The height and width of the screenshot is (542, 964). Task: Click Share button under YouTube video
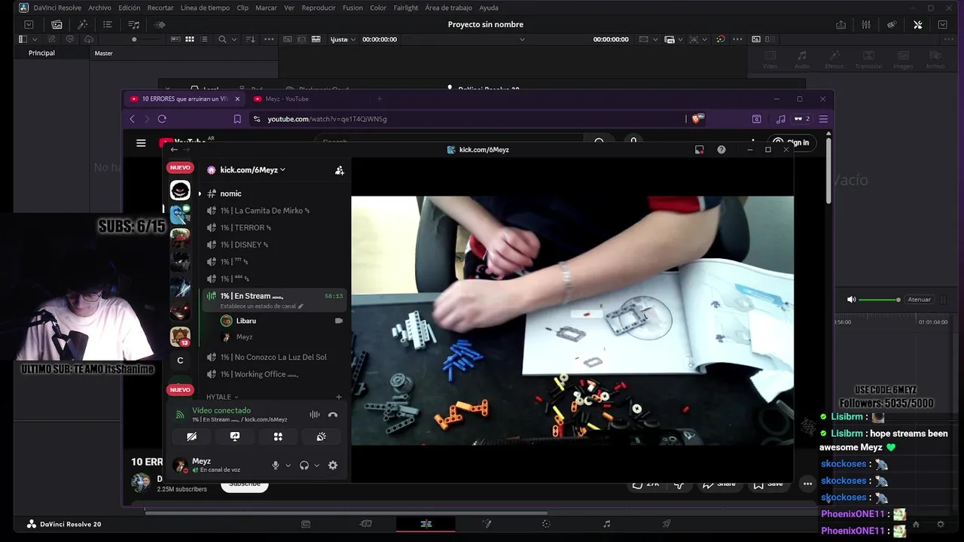point(719,484)
